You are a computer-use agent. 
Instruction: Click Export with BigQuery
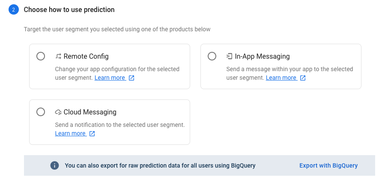pos(328,165)
